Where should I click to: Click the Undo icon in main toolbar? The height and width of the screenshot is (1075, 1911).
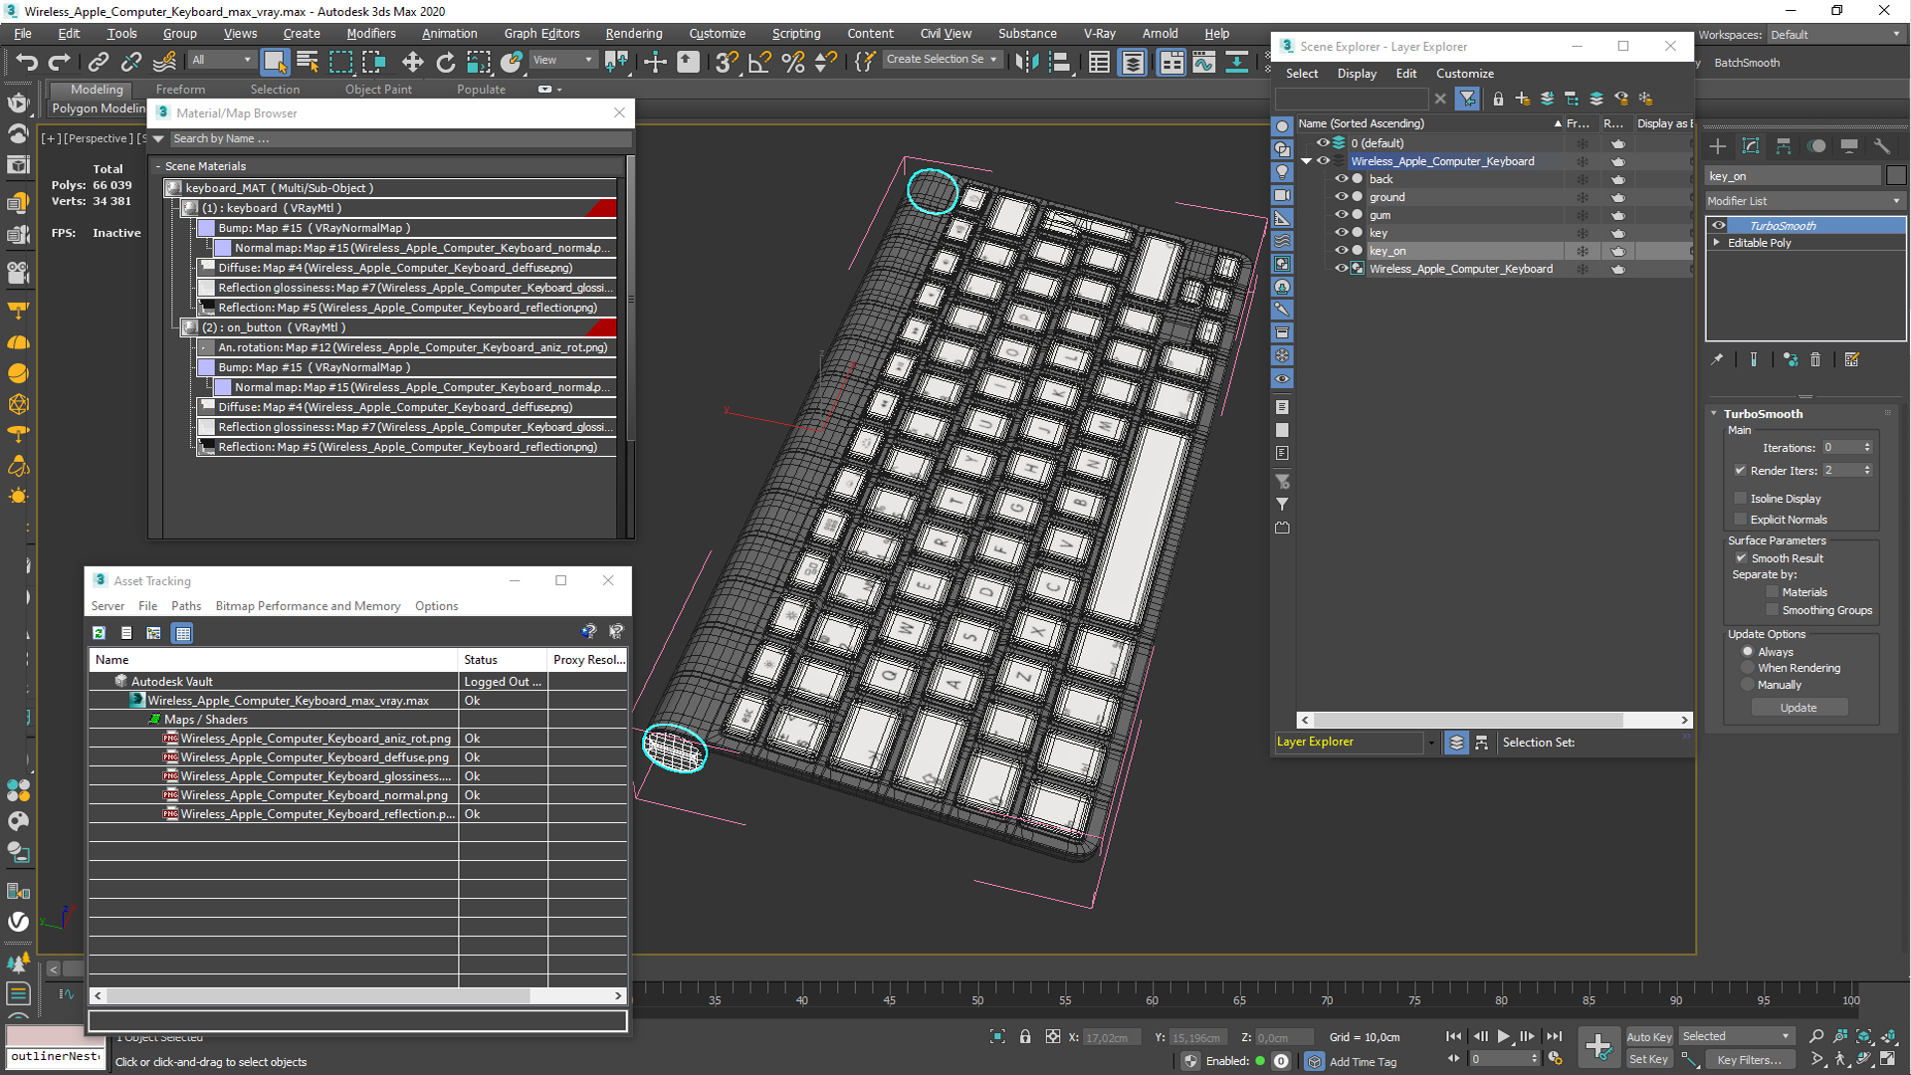pyautogui.click(x=27, y=62)
